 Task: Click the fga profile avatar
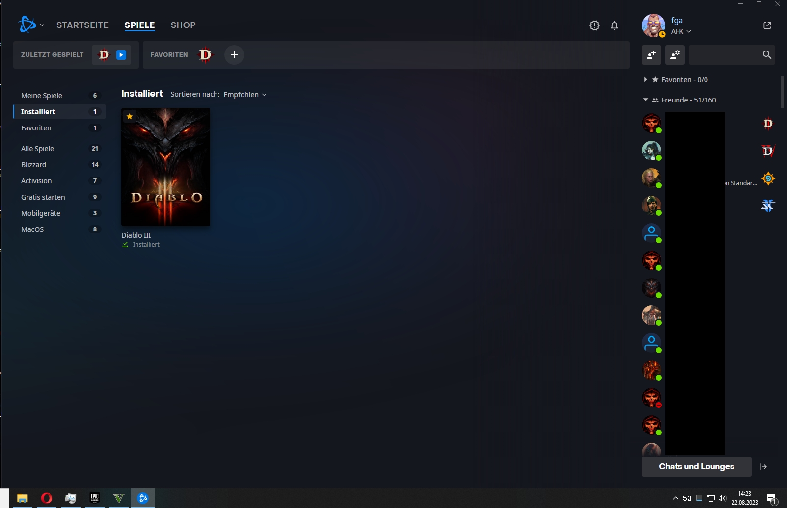click(x=653, y=25)
